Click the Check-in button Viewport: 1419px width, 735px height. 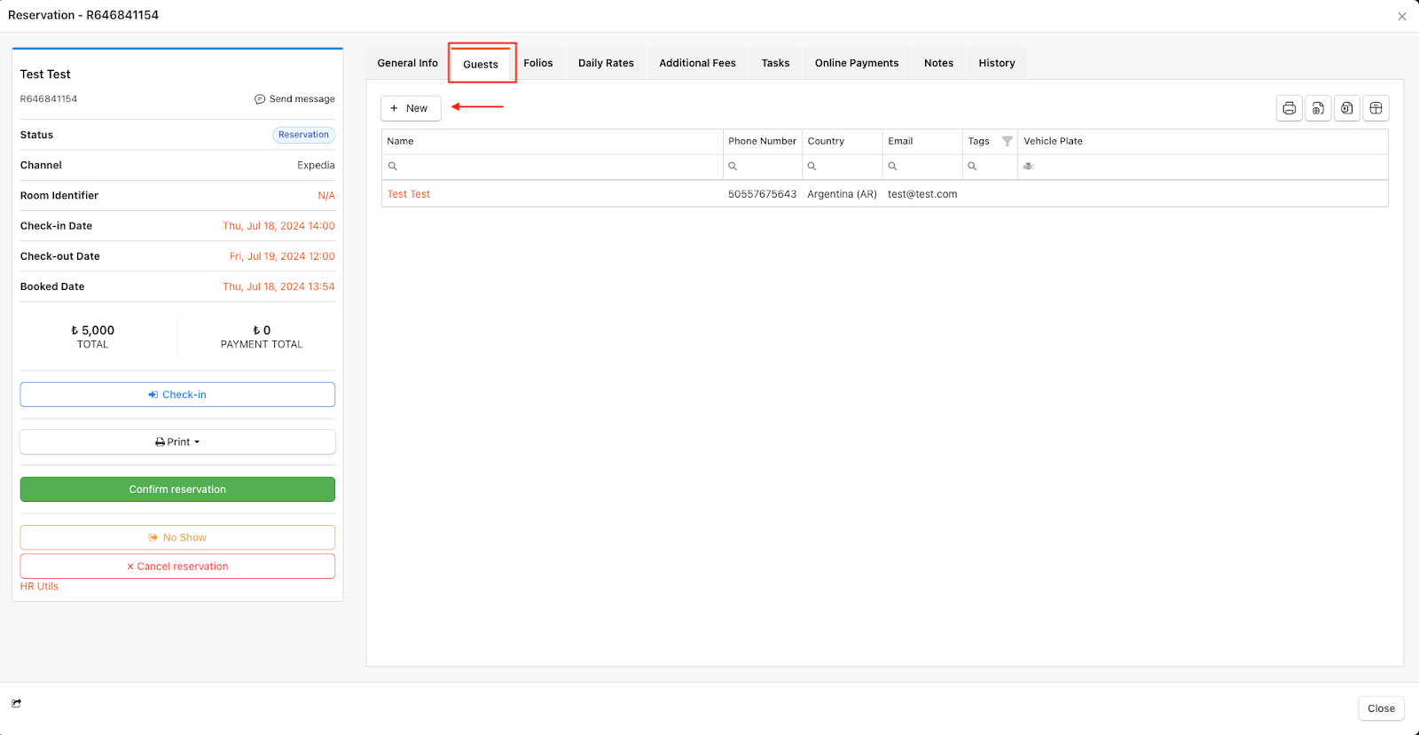click(x=177, y=395)
